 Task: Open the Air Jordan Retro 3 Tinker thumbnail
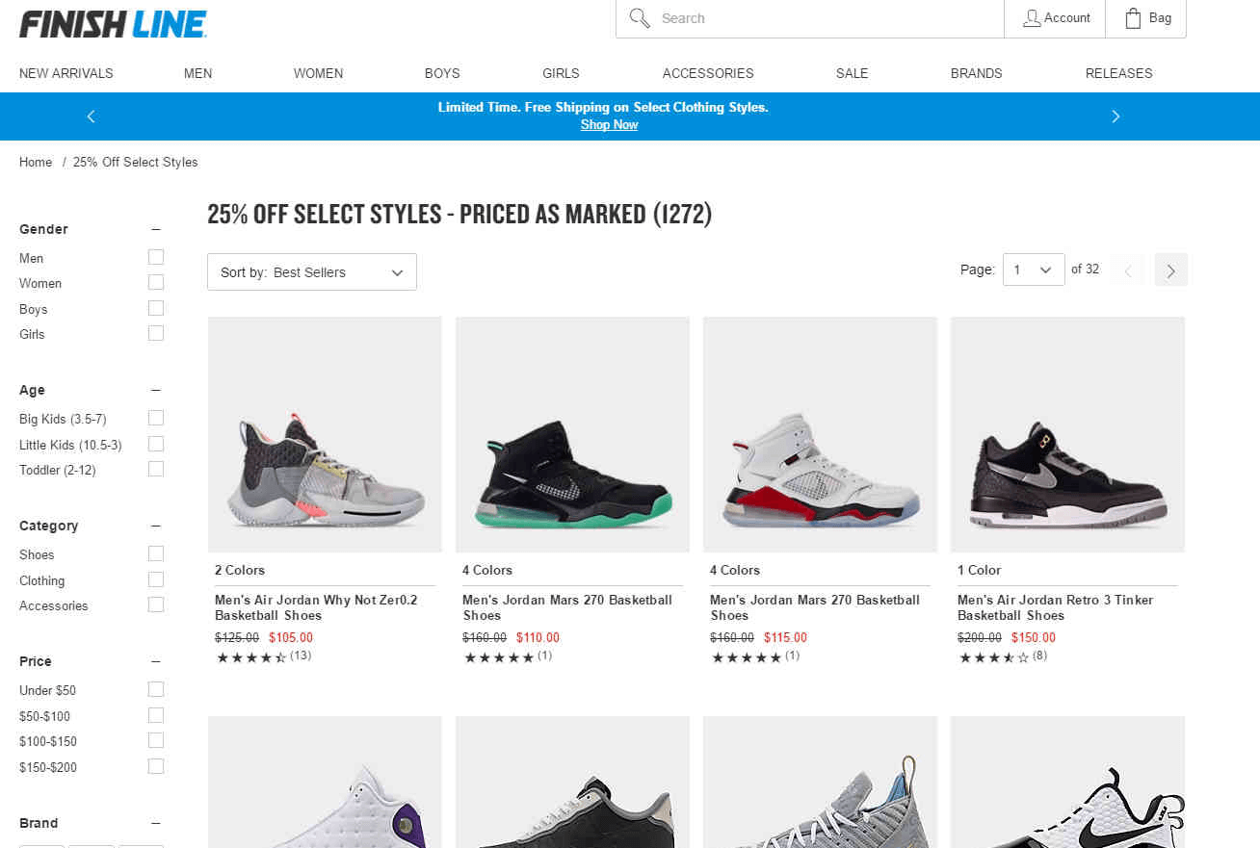pos(1067,434)
